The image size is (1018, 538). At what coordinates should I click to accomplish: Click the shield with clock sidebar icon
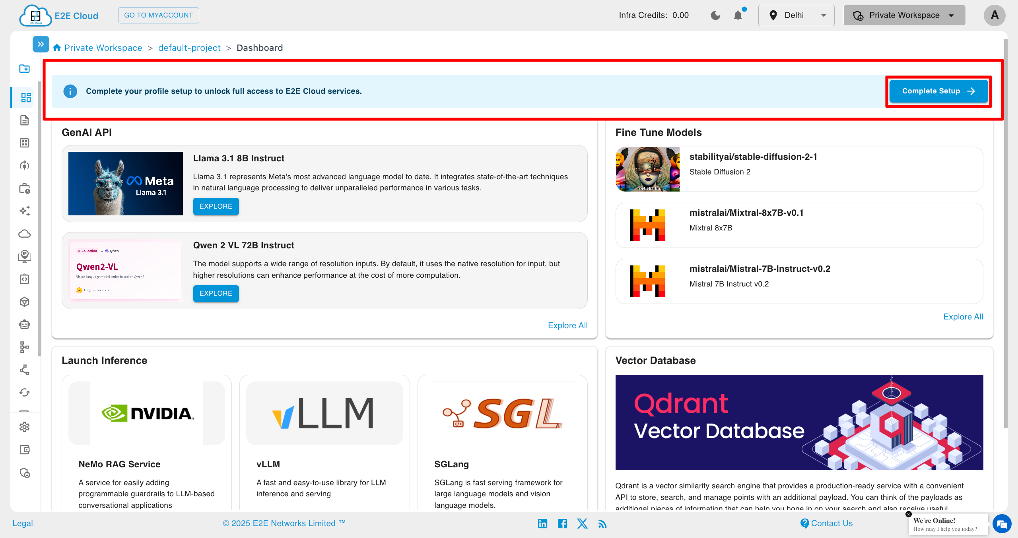pos(25,473)
